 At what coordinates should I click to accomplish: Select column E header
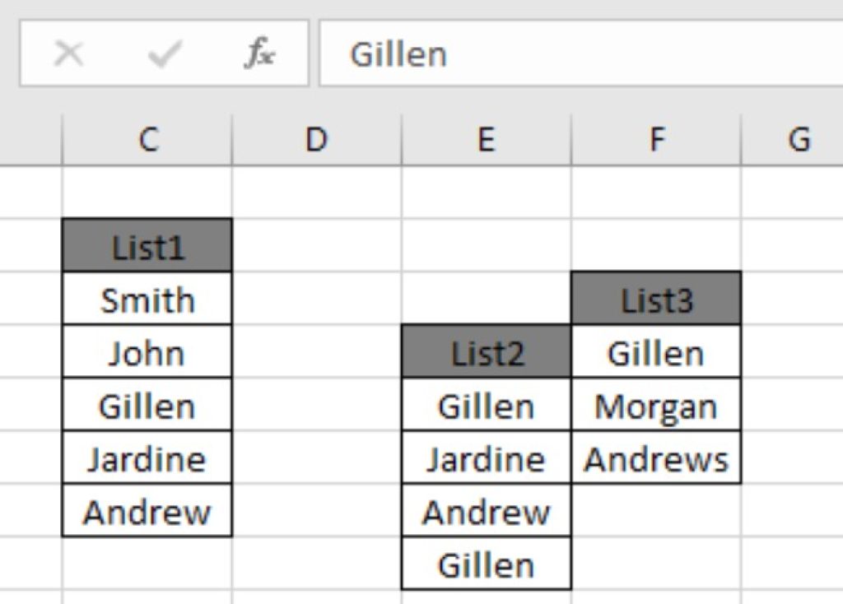click(x=485, y=139)
